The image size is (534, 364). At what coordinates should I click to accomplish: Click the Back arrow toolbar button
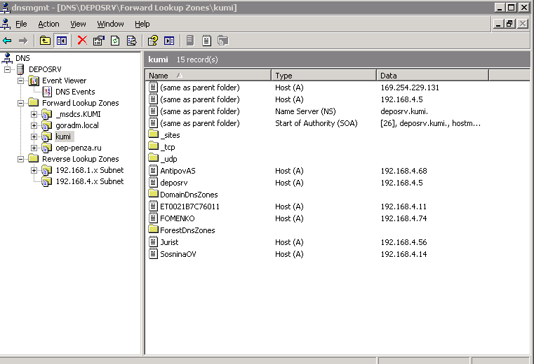pos(8,41)
